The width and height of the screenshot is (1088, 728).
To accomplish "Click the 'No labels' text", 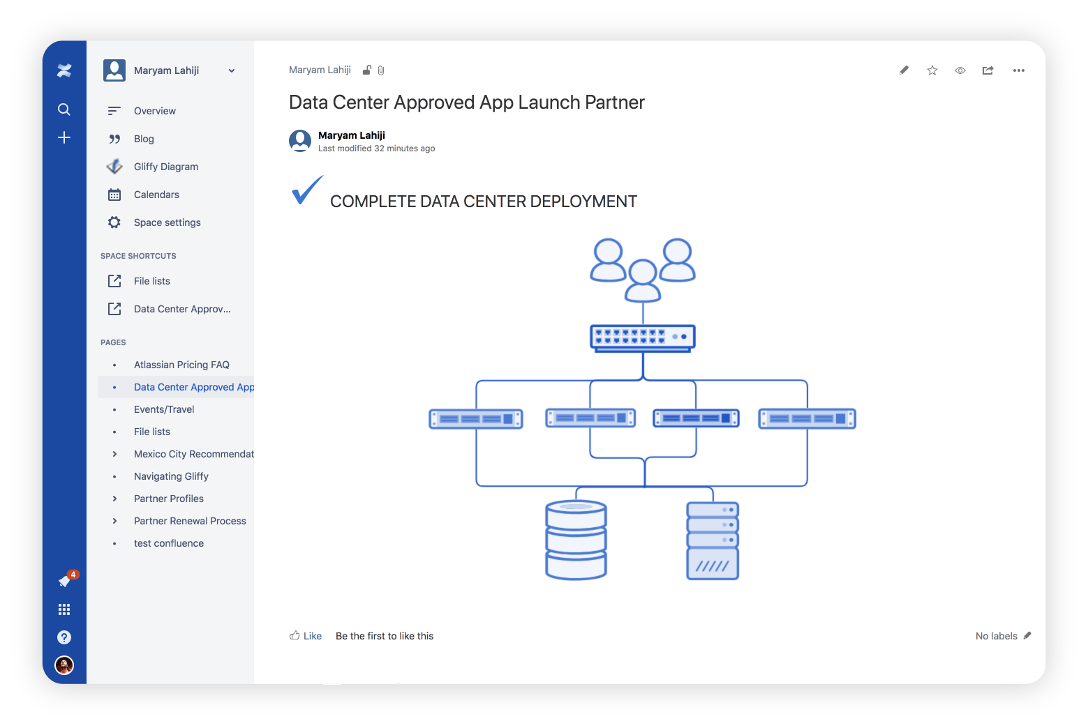I will tap(997, 636).
